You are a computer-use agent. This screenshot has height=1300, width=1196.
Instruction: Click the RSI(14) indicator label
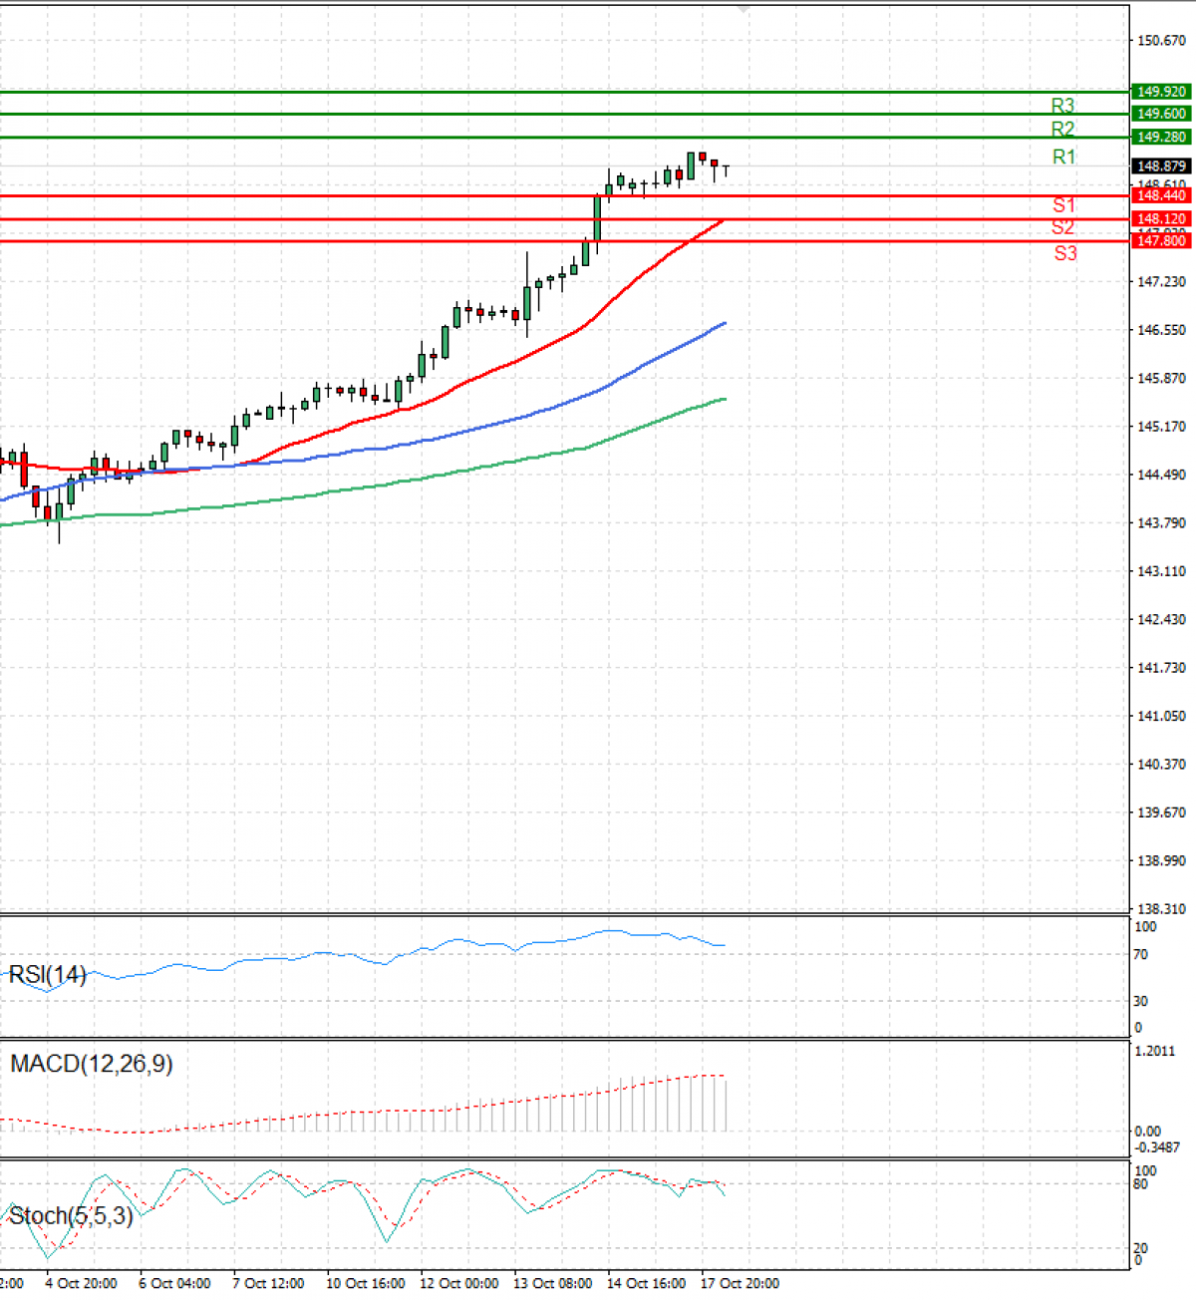point(47,975)
